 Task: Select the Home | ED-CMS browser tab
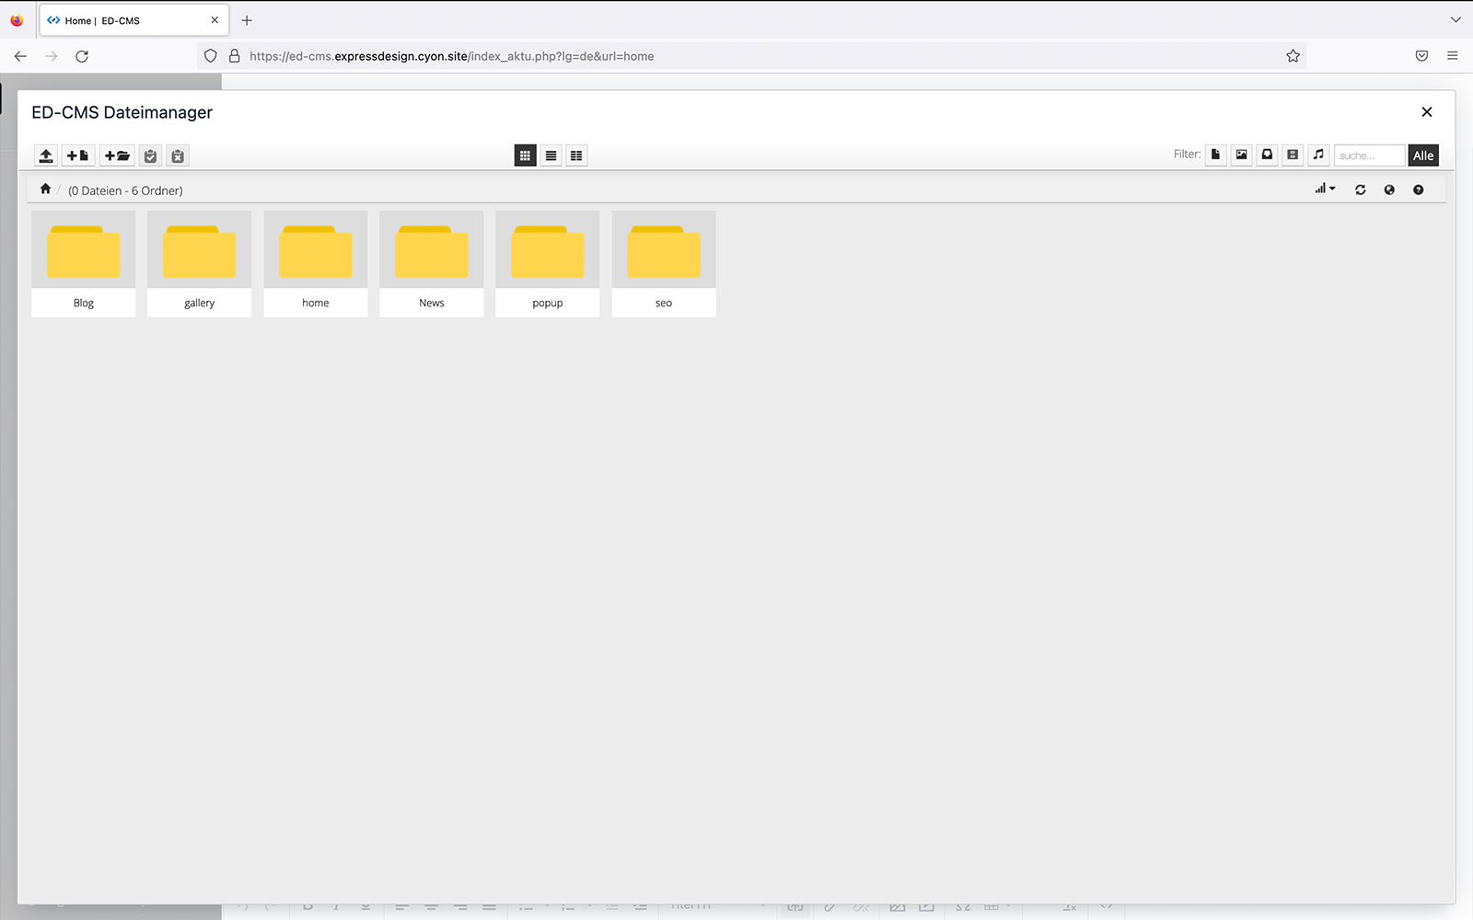click(x=129, y=20)
